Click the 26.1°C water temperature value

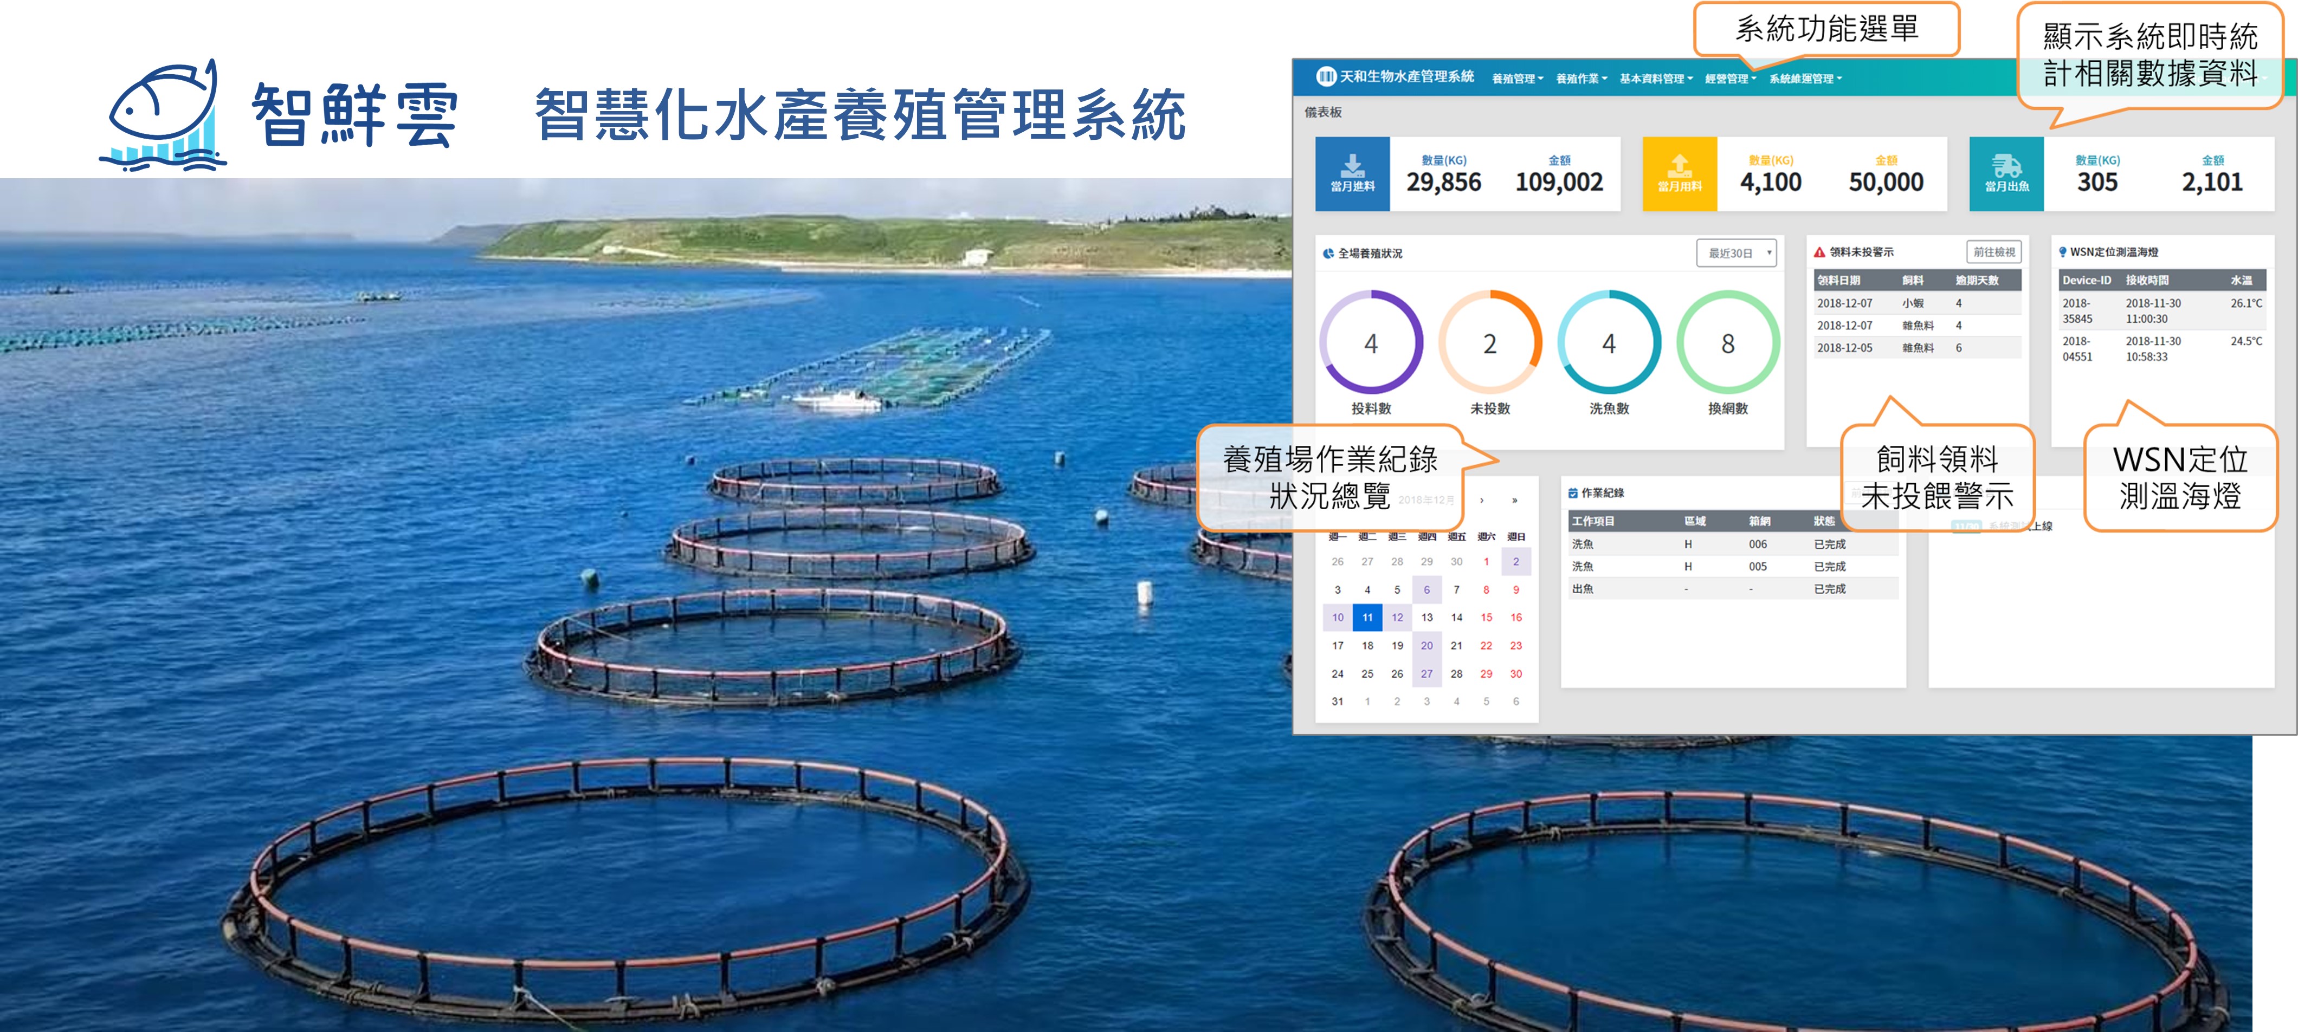click(x=2247, y=303)
